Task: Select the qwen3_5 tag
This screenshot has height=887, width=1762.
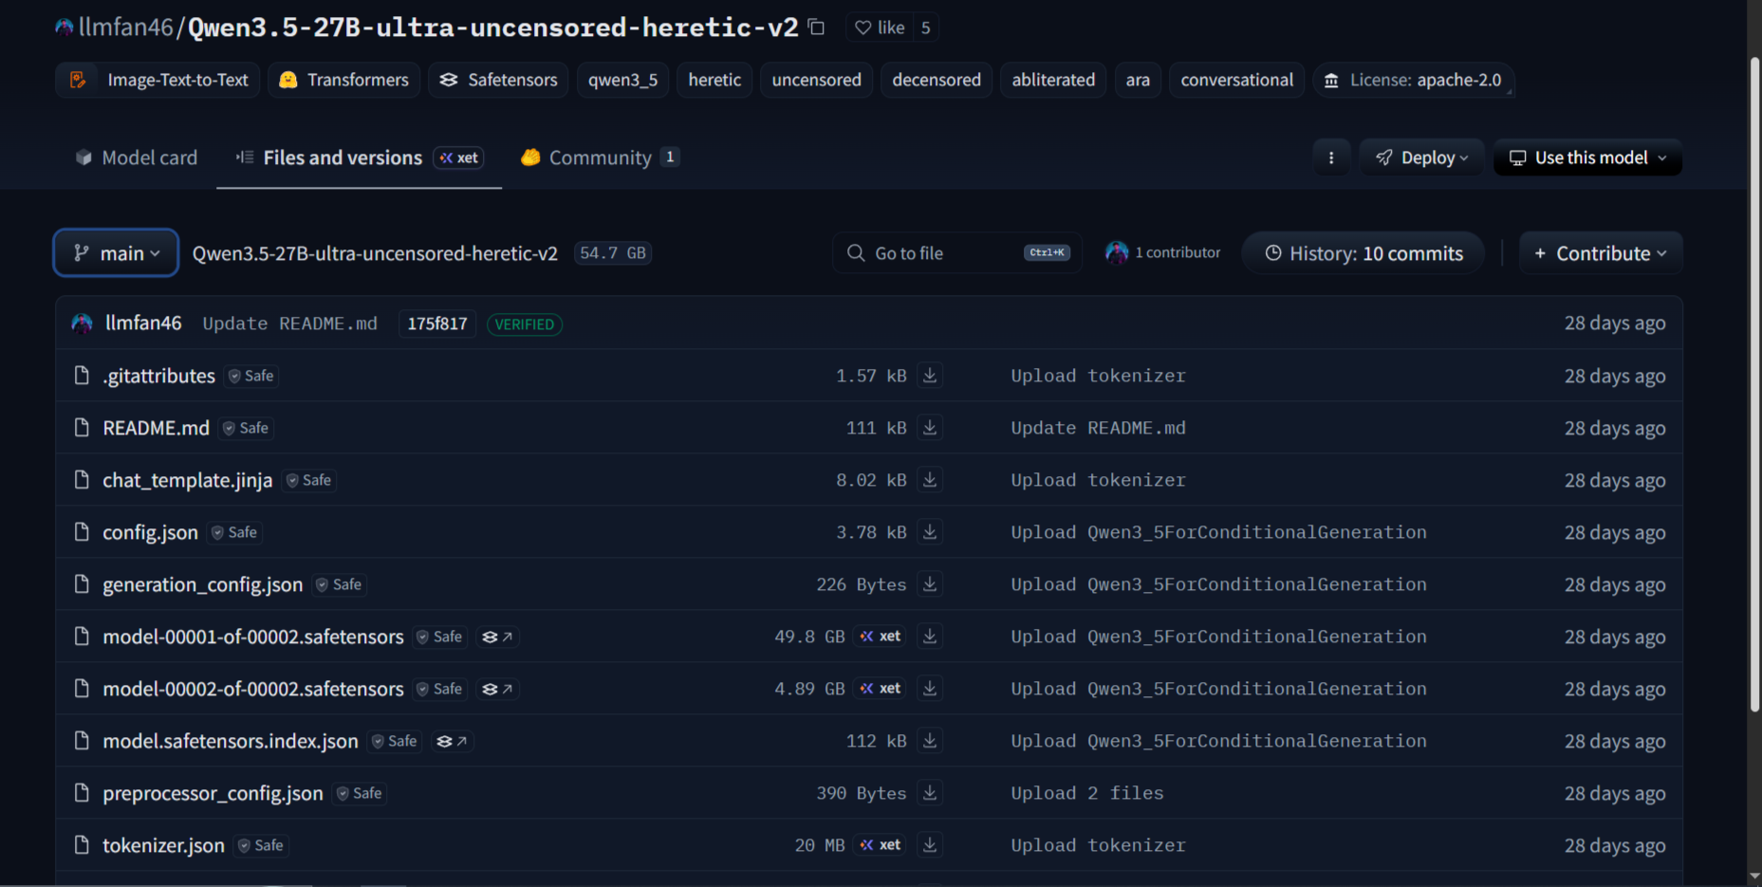Action: click(x=622, y=80)
